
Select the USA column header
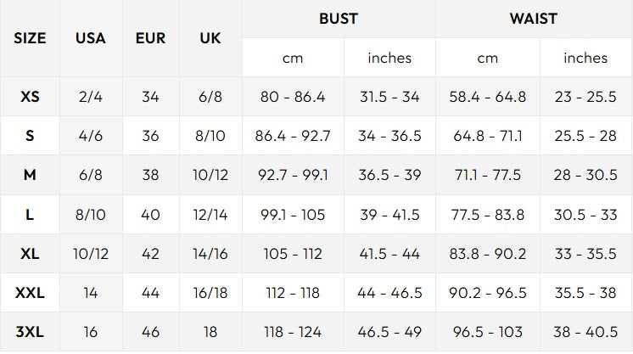(91, 38)
